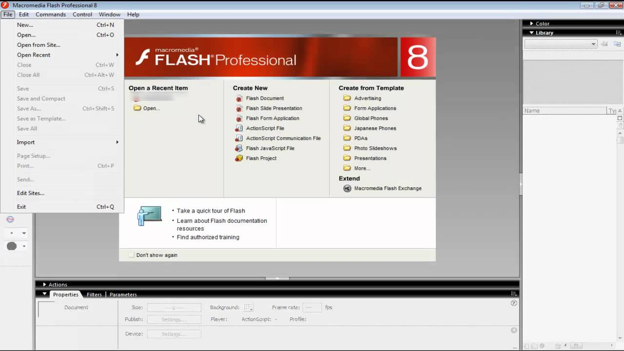Image resolution: width=624 pixels, height=351 pixels.
Task: Click the ActionScript File icon
Action: pos(239,128)
